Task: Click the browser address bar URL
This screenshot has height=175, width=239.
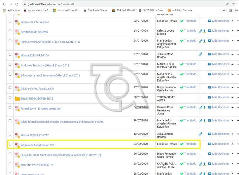Action: point(51,4)
